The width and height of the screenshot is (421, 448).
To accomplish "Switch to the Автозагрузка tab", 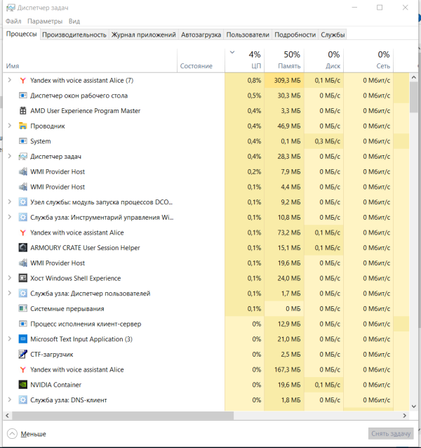I will 201,35.
